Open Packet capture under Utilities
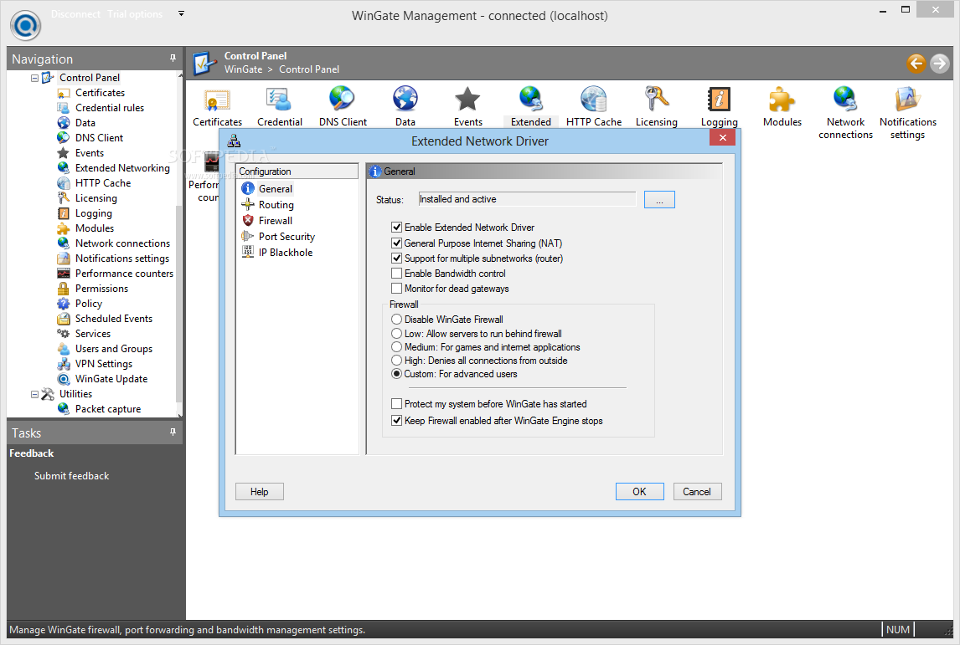This screenshot has width=960, height=645. [108, 409]
